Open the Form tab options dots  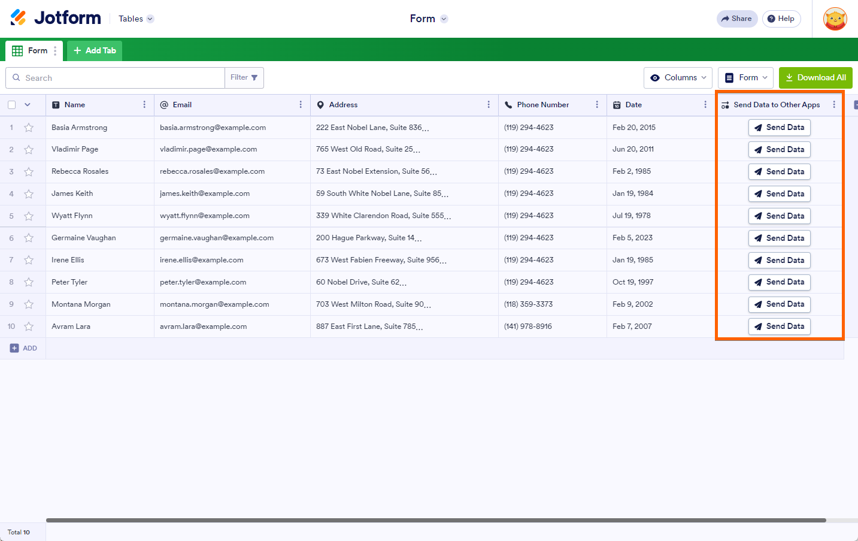[x=55, y=51]
